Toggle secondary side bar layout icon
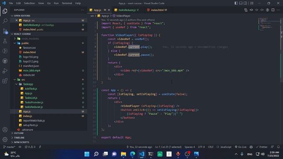The height and width of the screenshot is (159, 283). point(245,3)
